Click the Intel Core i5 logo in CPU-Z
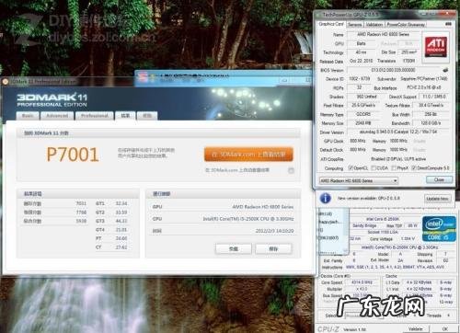The width and height of the screenshot is (460, 333). 439,229
